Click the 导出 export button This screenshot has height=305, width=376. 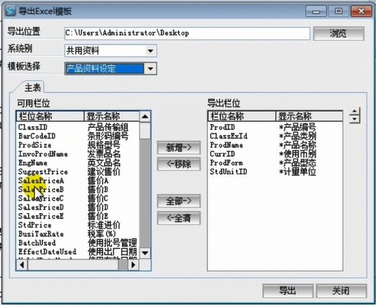click(x=288, y=291)
